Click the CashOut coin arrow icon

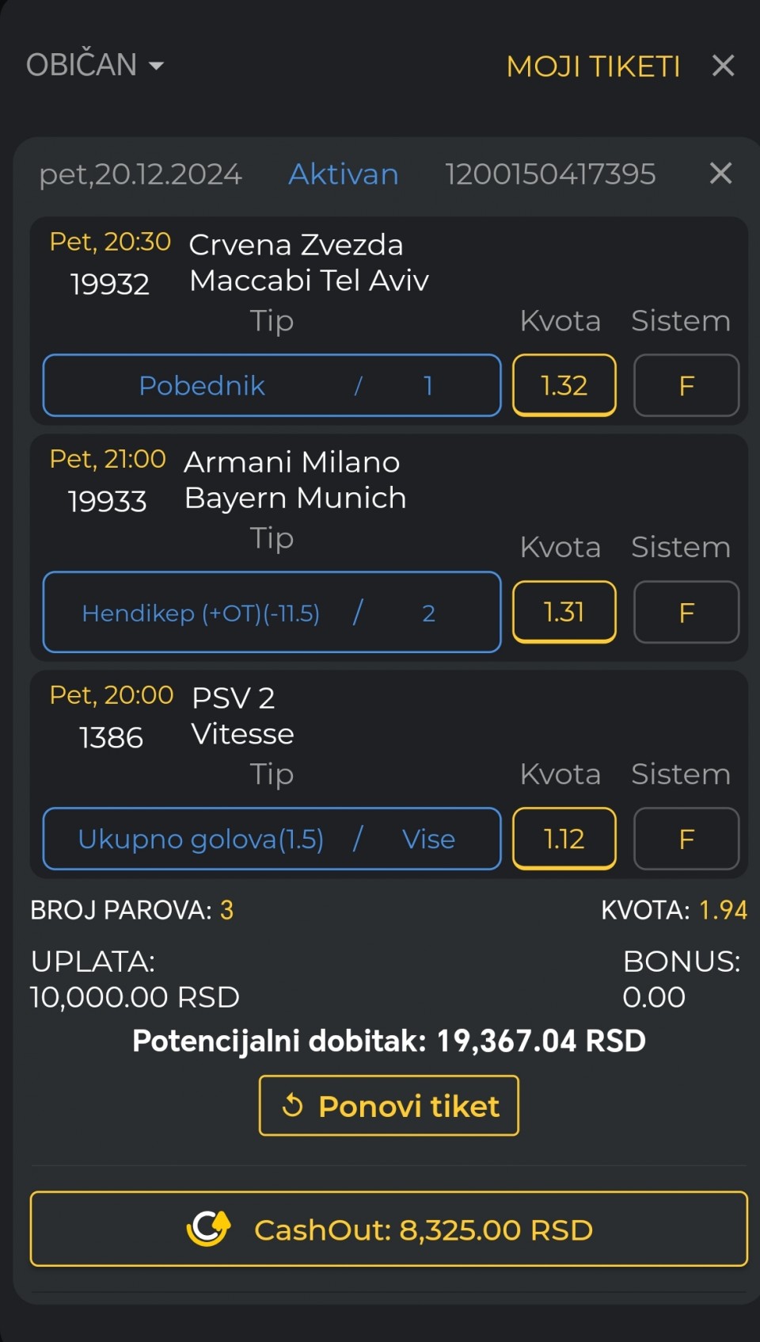(209, 1229)
